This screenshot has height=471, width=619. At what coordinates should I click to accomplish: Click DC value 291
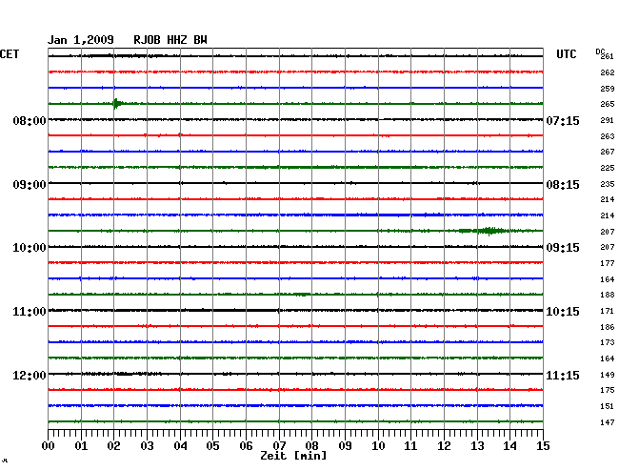[608, 120]
